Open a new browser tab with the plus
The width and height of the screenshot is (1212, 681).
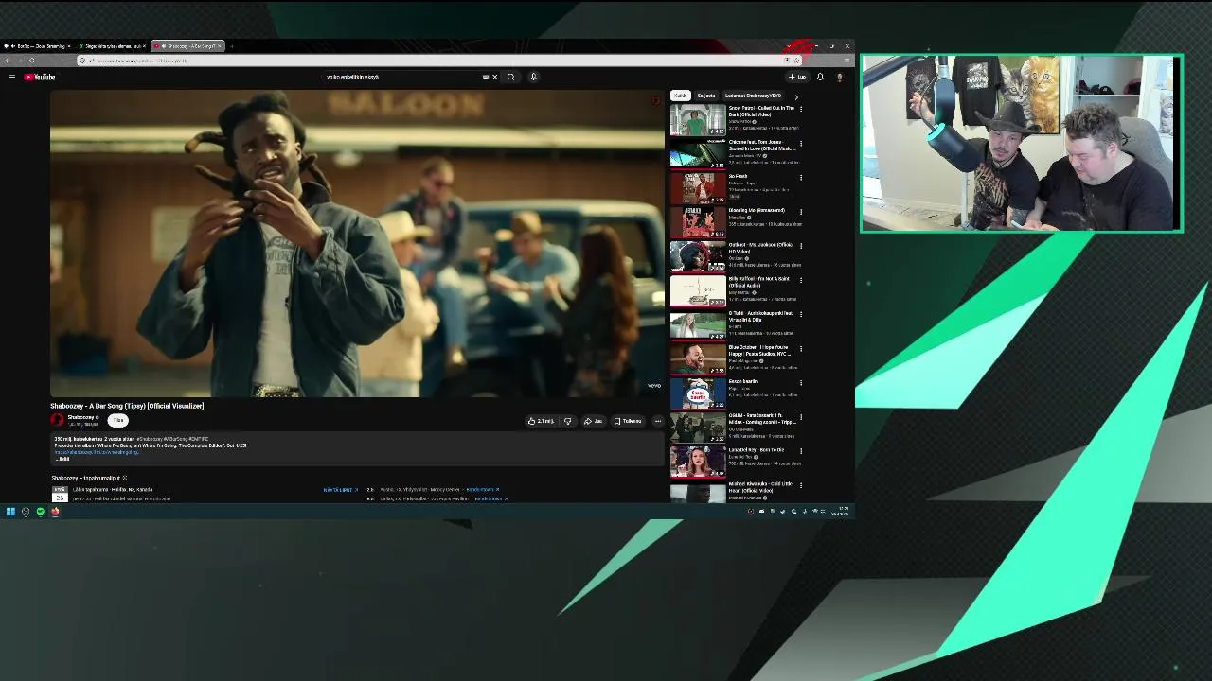pos(232,46)
